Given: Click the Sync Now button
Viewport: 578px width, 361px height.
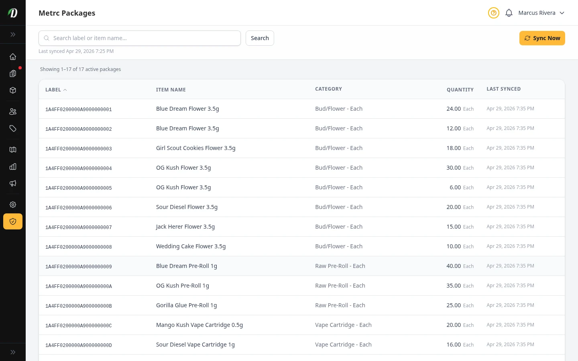Looking at the screenshot, I should coord(542,38).
